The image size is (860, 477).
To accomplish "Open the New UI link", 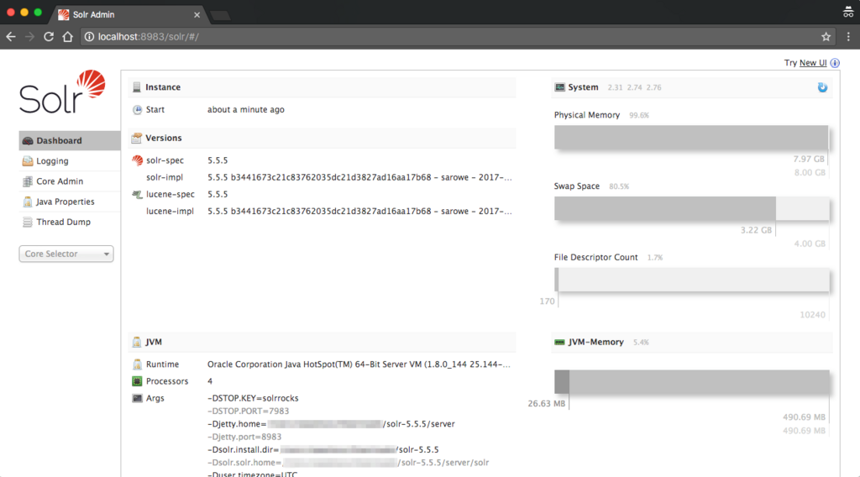I will (813, 62).
